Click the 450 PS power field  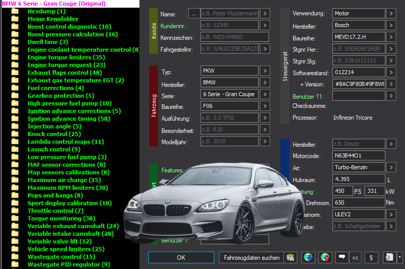342,191
